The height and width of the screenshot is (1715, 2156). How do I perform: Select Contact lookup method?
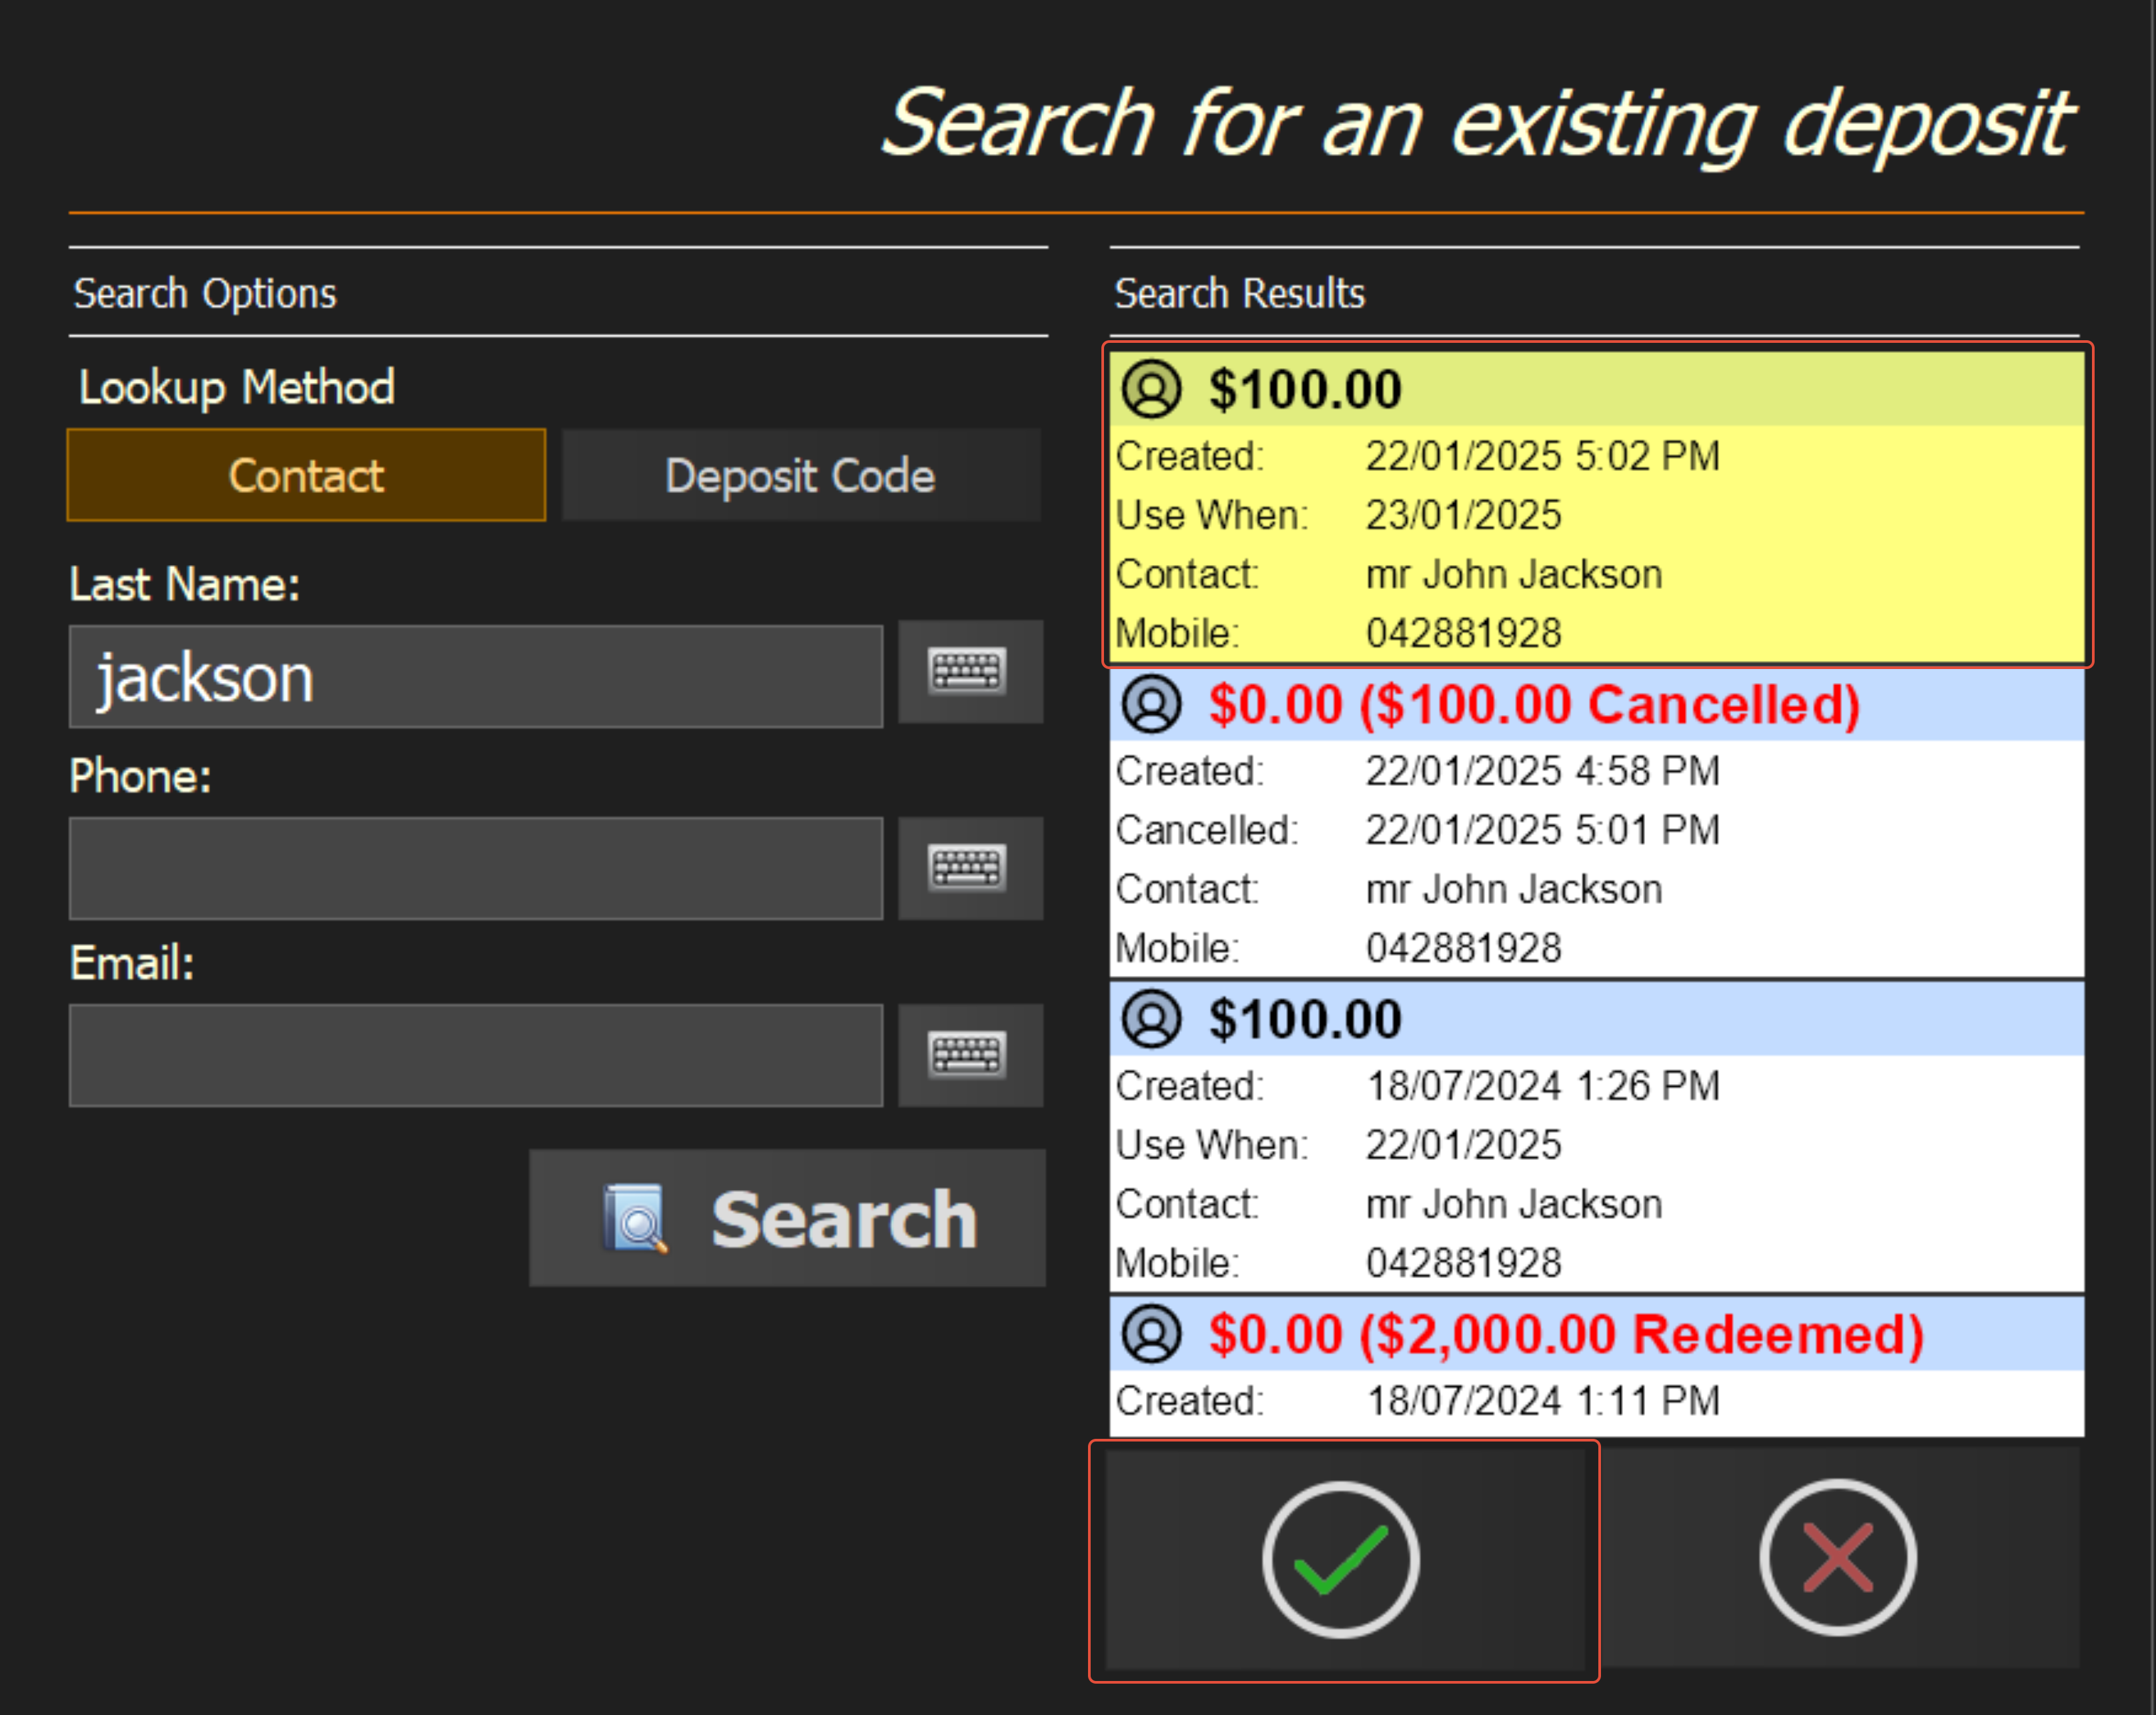pos(306,476)
